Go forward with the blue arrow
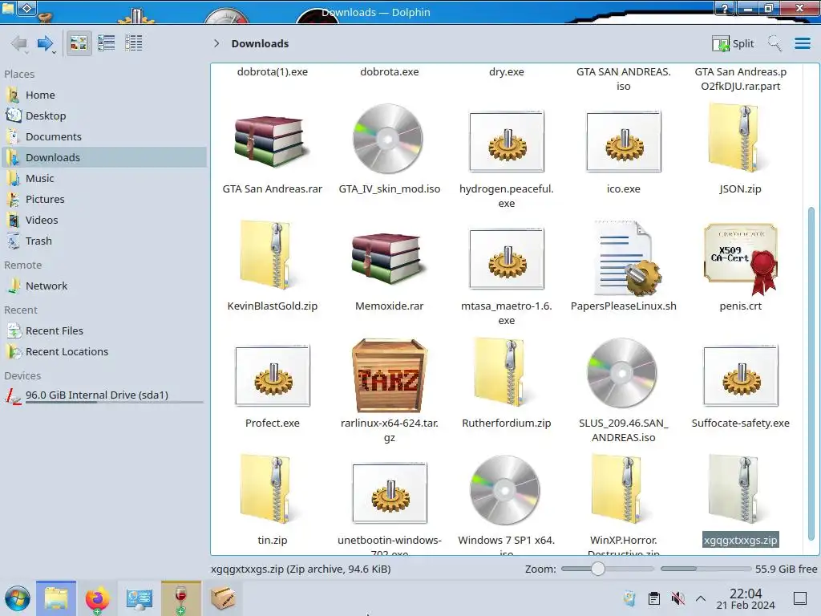 click(x=46, y=43)
